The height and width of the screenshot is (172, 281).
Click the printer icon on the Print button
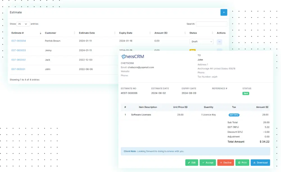pyautogui.click(x=239, y=162)
